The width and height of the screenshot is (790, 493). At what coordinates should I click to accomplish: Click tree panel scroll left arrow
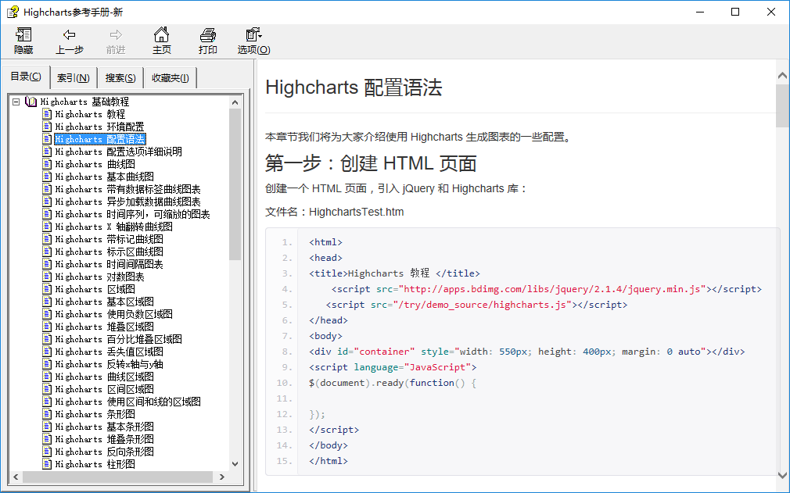(16, 477)
